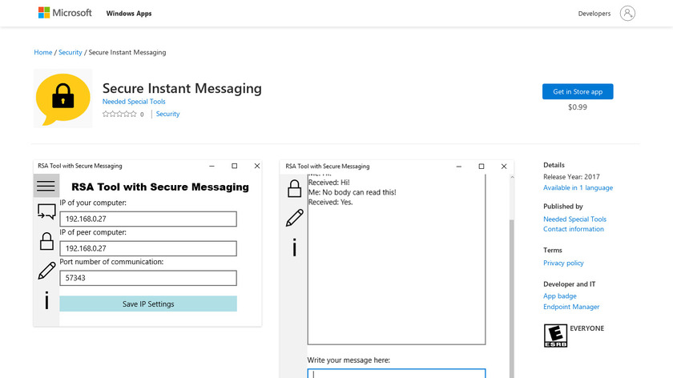Click port number field 57343
The height and width of the screenshot is (378, 673).
[148, 278]
